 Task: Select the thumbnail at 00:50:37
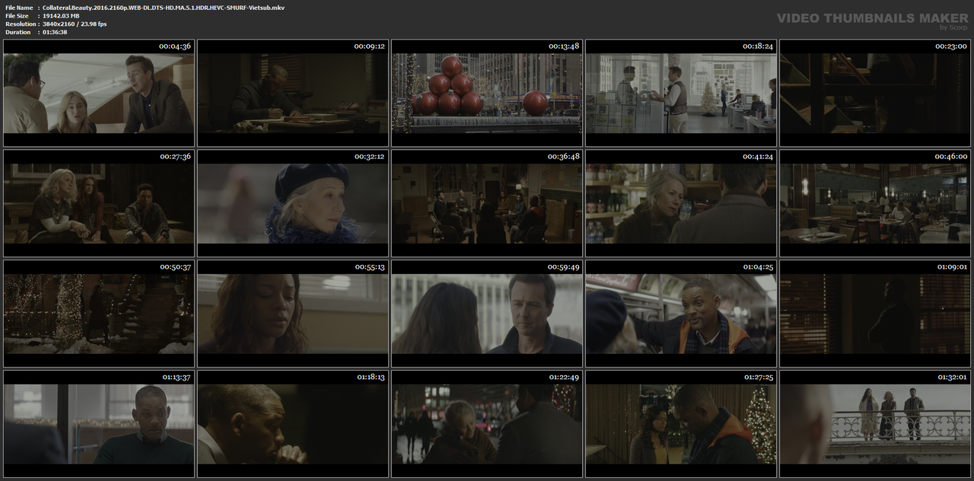(x=98, y=314)
